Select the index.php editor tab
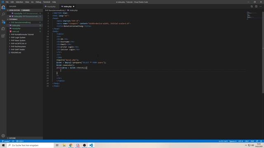This screenshot has width=264, height=148. coord(68,7)
